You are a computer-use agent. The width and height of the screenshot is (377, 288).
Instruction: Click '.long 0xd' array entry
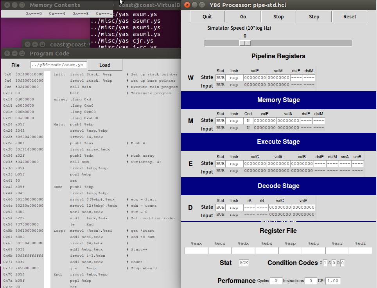[x=81, y=99]
